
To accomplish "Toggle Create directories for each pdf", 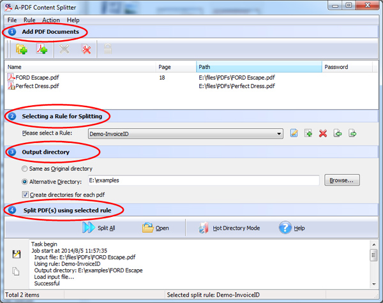I will (25, 195).
